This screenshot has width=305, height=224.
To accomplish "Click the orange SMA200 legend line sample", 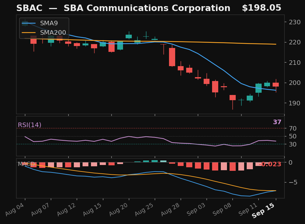I will pos(28,32).
